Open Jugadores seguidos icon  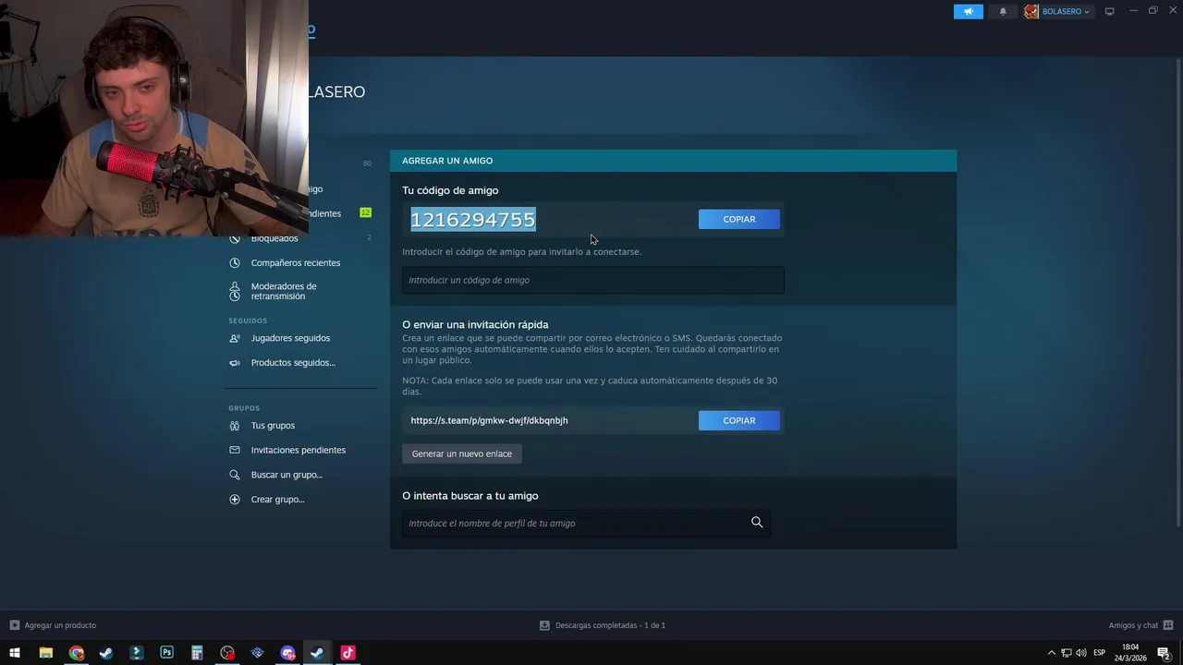click(235, 338)
